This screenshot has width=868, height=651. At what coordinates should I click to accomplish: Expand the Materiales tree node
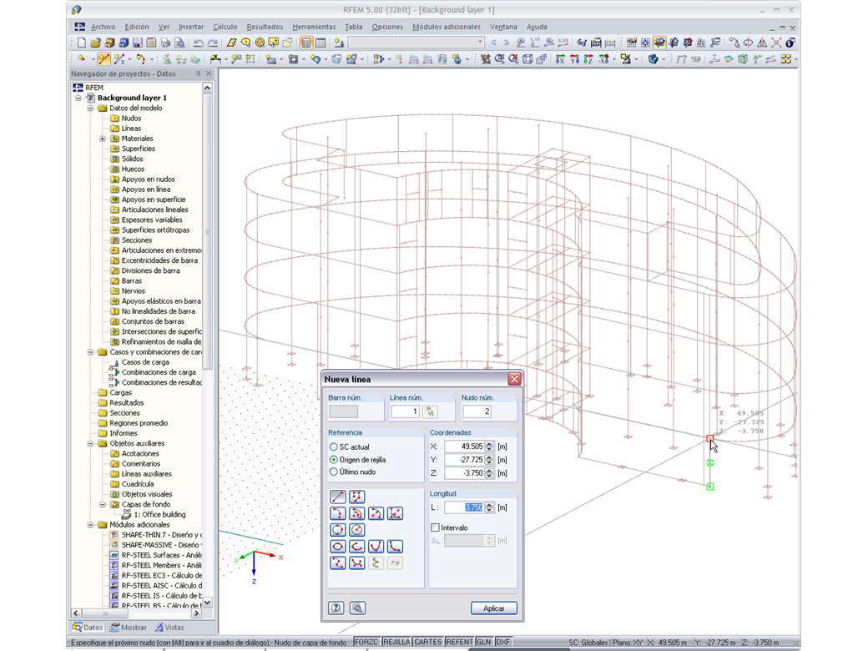[103, 139]
